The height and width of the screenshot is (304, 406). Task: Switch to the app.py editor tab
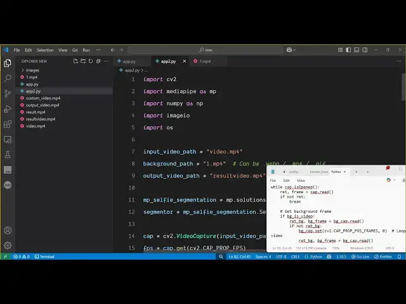pyautogui.click(x=132, y=61)
